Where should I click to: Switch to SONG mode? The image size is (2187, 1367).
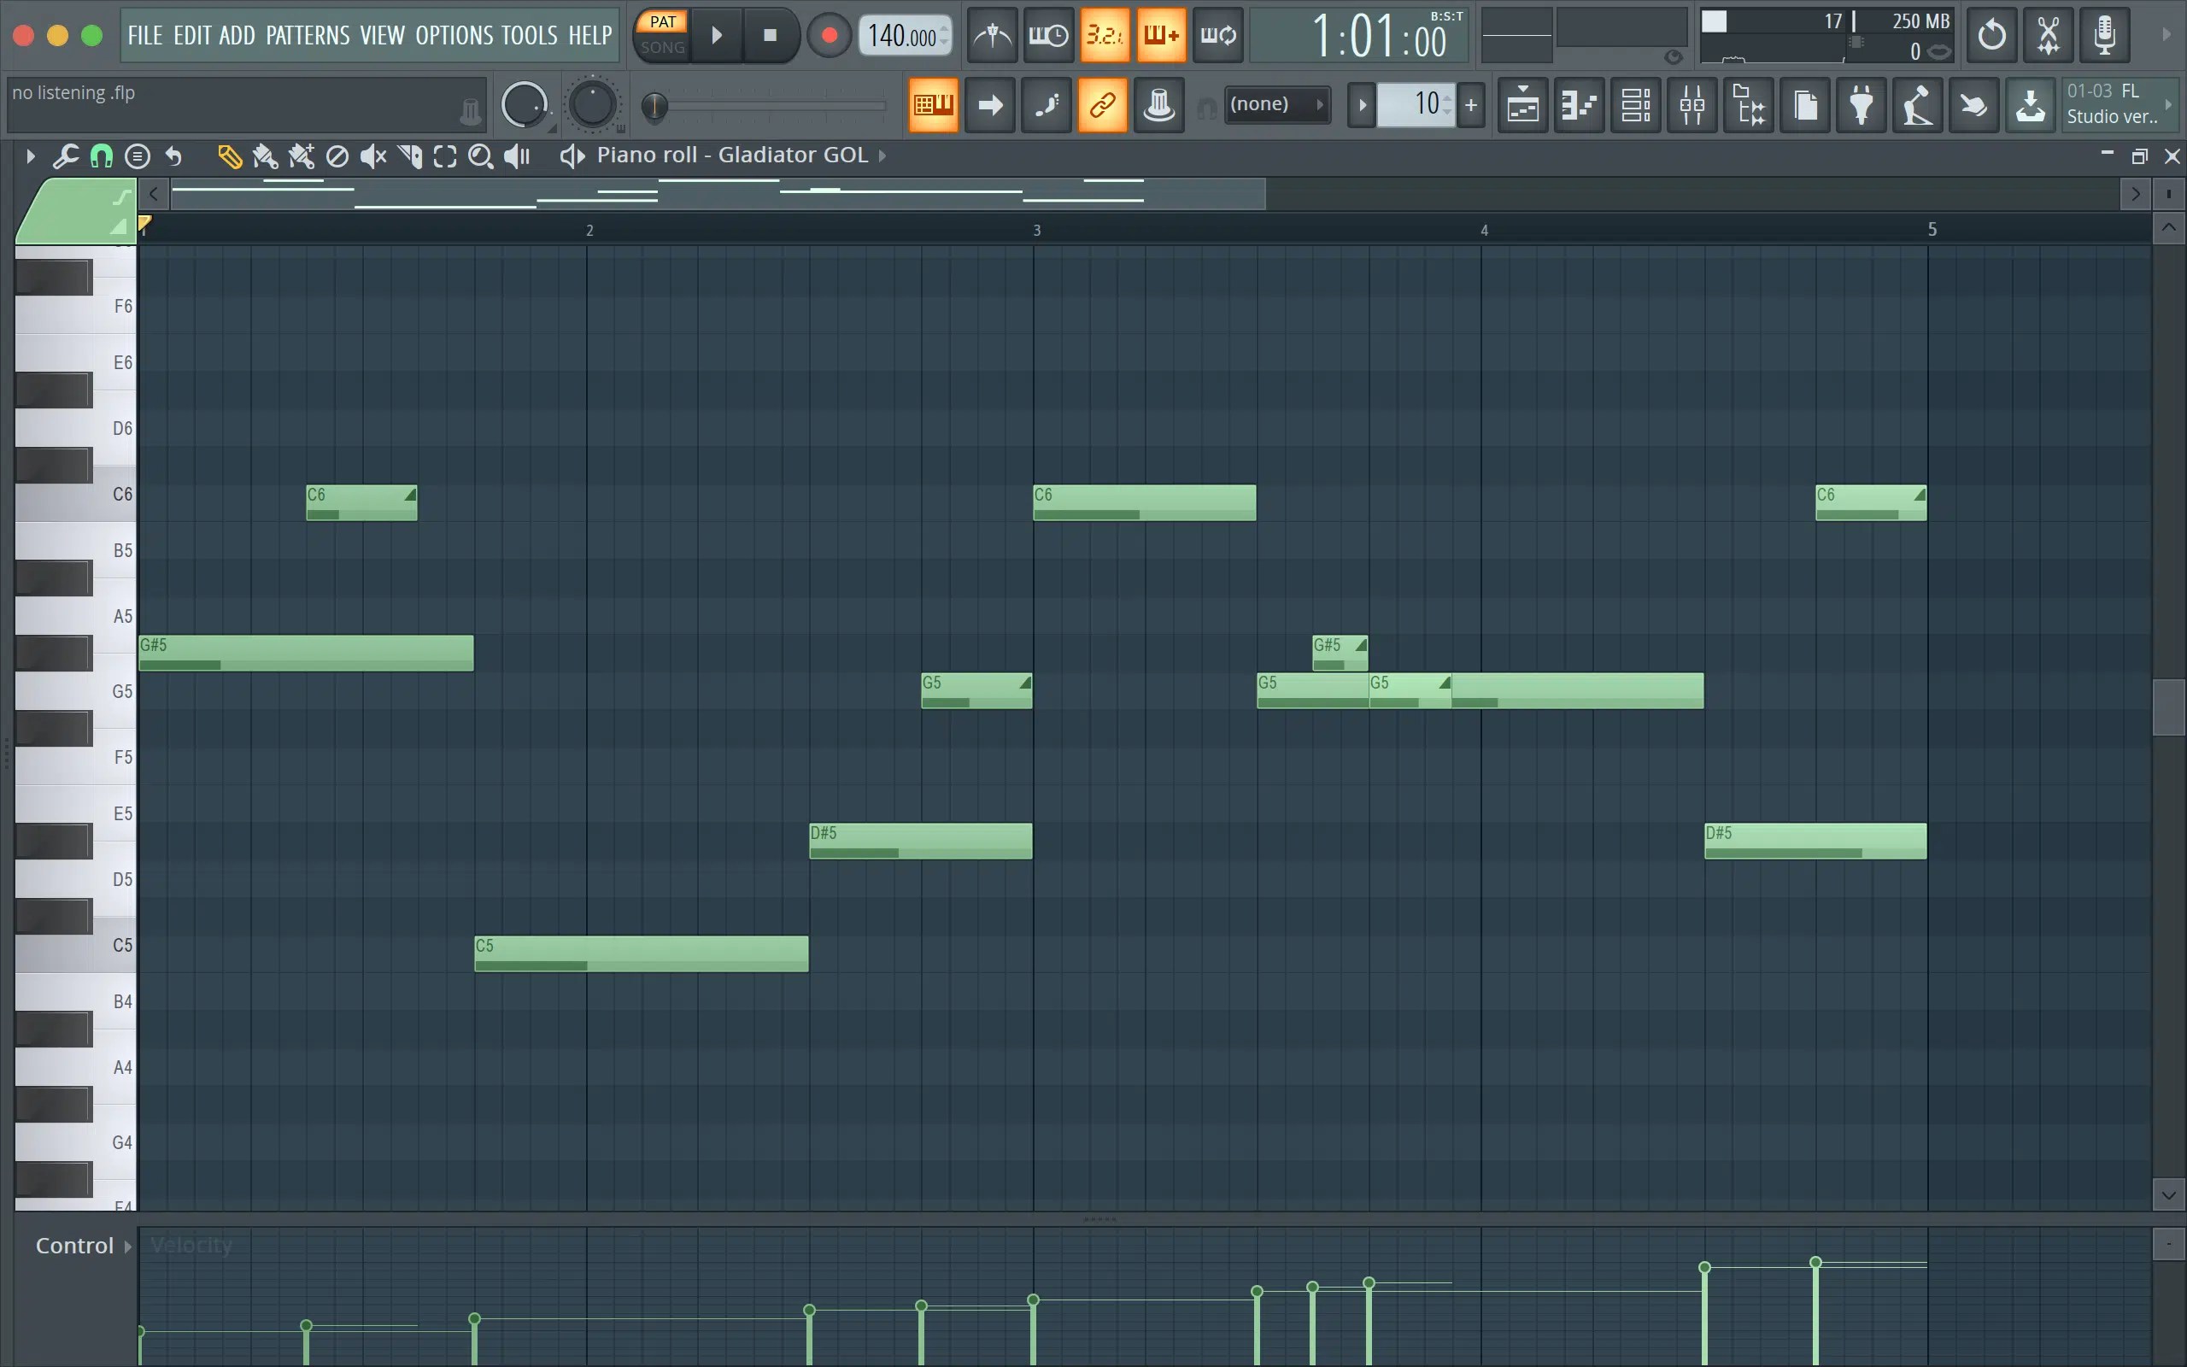pyautogui.click(x=662, y=47)
